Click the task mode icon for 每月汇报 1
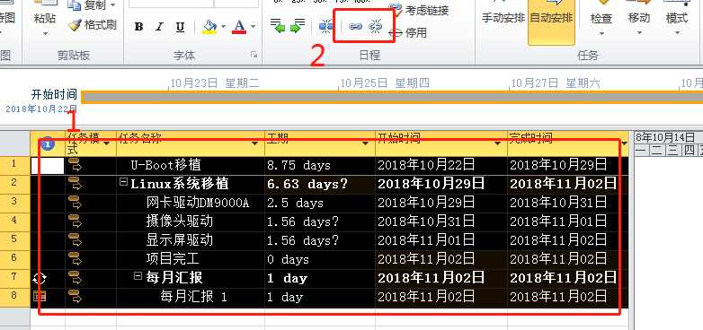 point(75,297)
